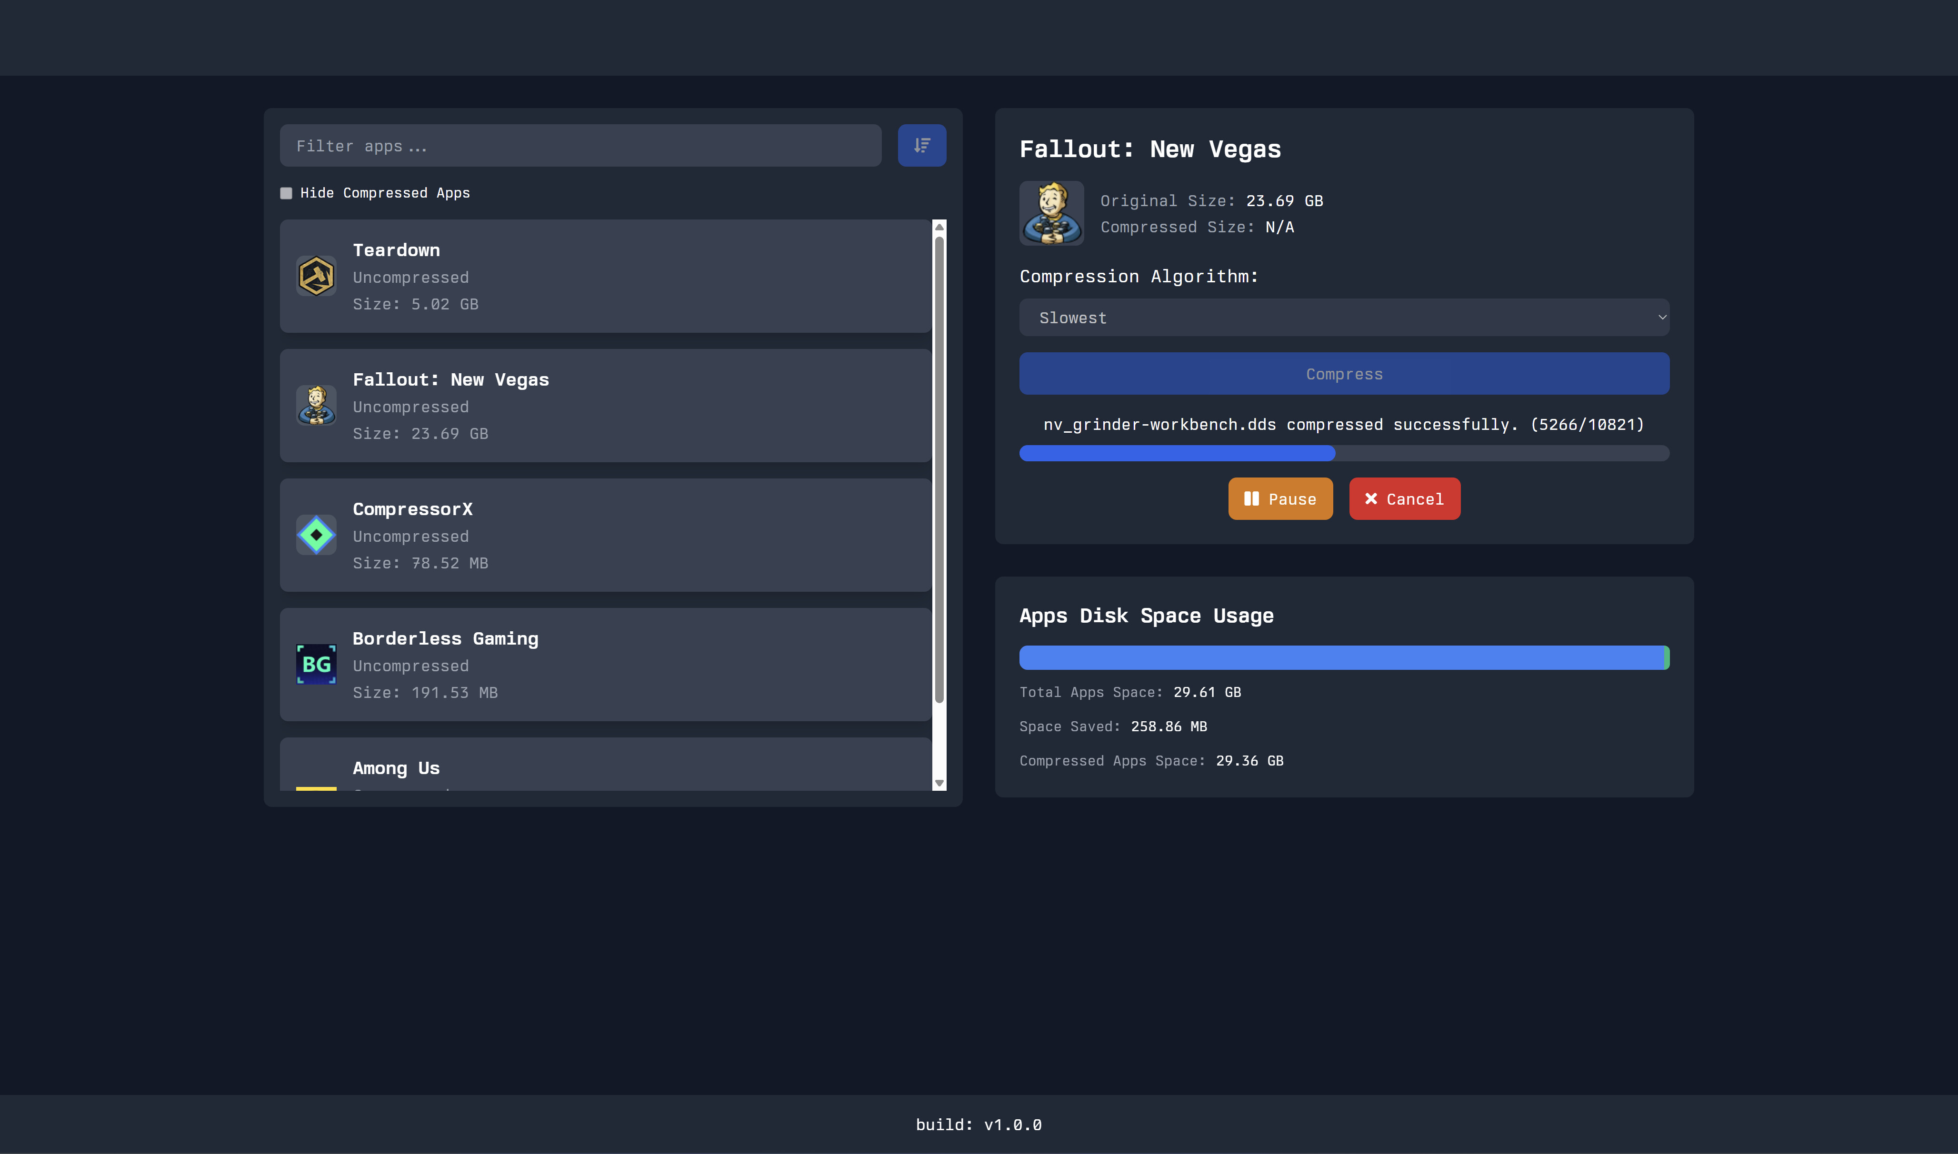Click the Fallout icon in the detail panel
The image size is (1958, 1154).
[x=1050, y=213]
